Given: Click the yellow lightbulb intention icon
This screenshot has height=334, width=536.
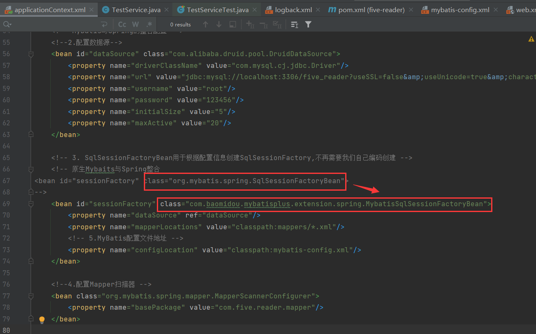Looking at the screenshot, I should 42,320.
